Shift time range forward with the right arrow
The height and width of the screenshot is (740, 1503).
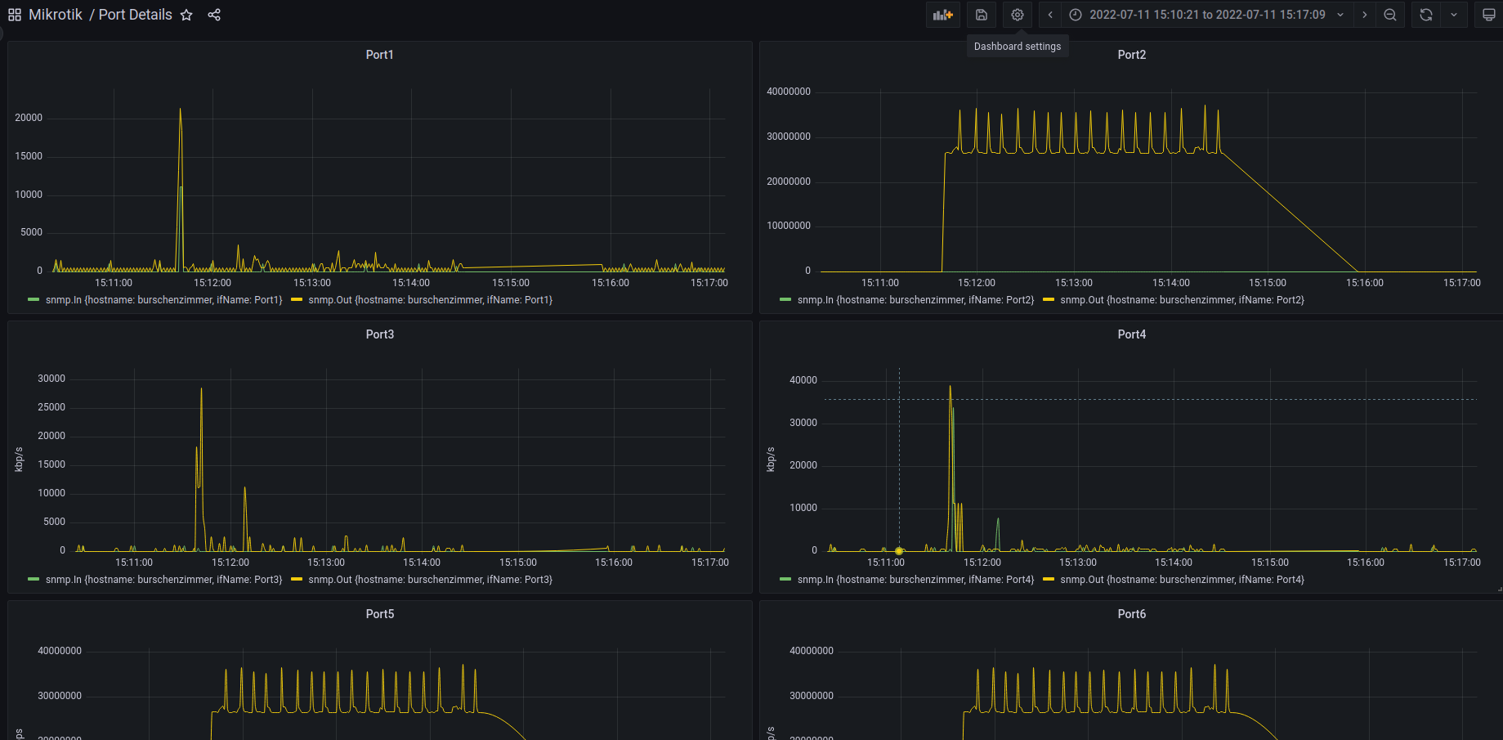coord(1364,15)
